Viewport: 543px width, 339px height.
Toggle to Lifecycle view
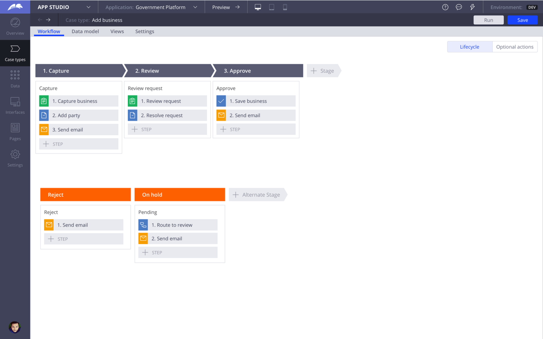tap(469, 47)
